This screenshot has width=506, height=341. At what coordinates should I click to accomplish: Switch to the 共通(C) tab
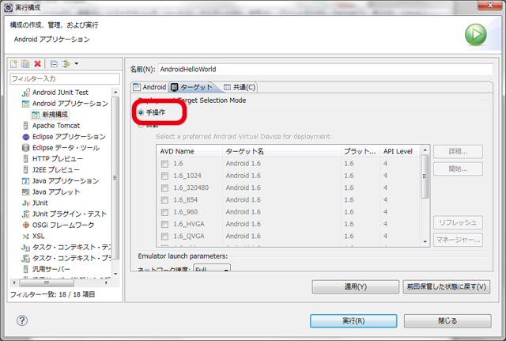240,87
